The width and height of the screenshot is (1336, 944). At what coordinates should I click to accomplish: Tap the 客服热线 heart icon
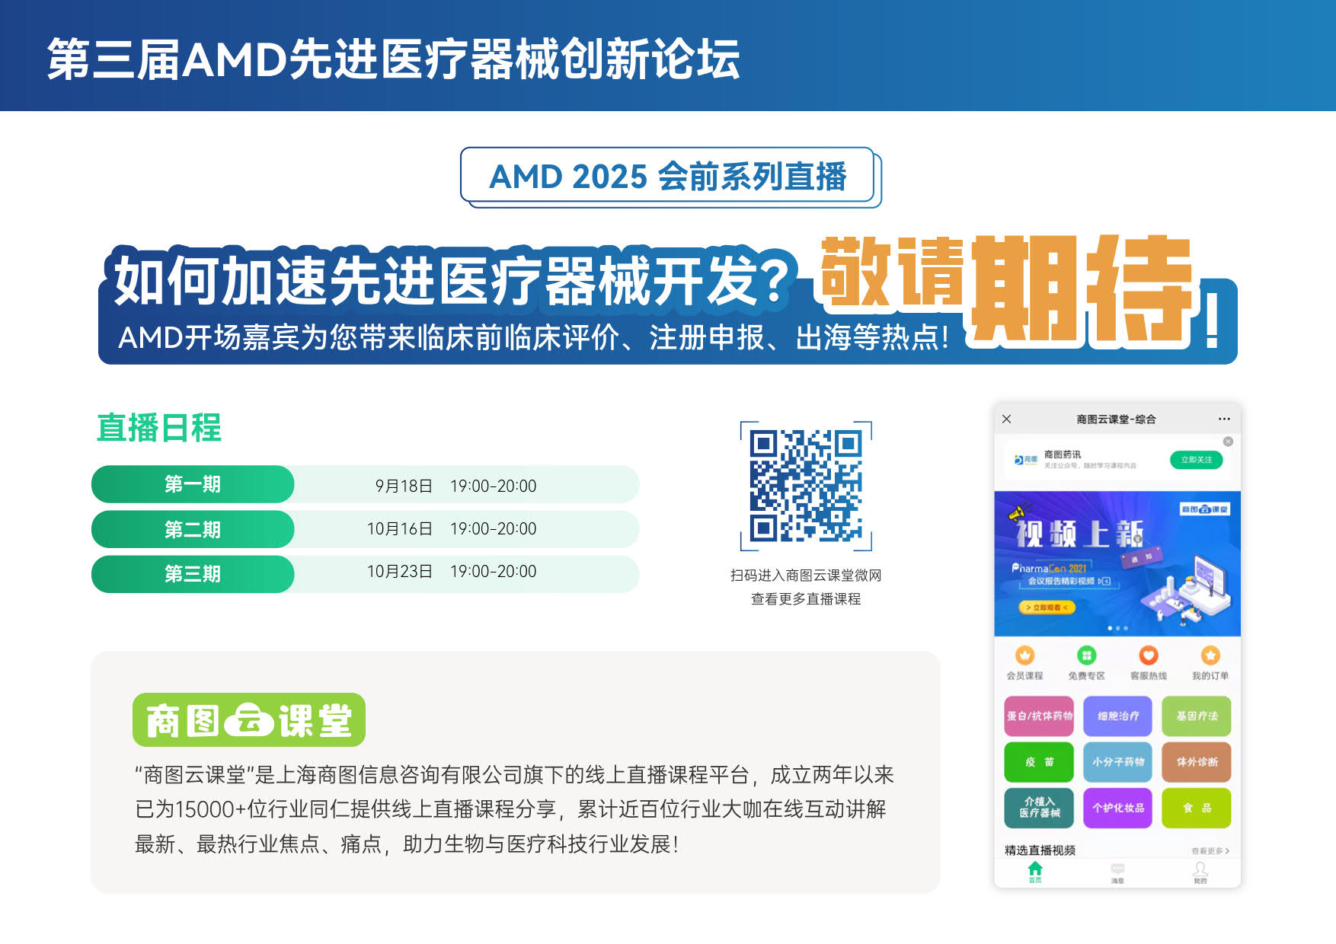point(1149,655)
